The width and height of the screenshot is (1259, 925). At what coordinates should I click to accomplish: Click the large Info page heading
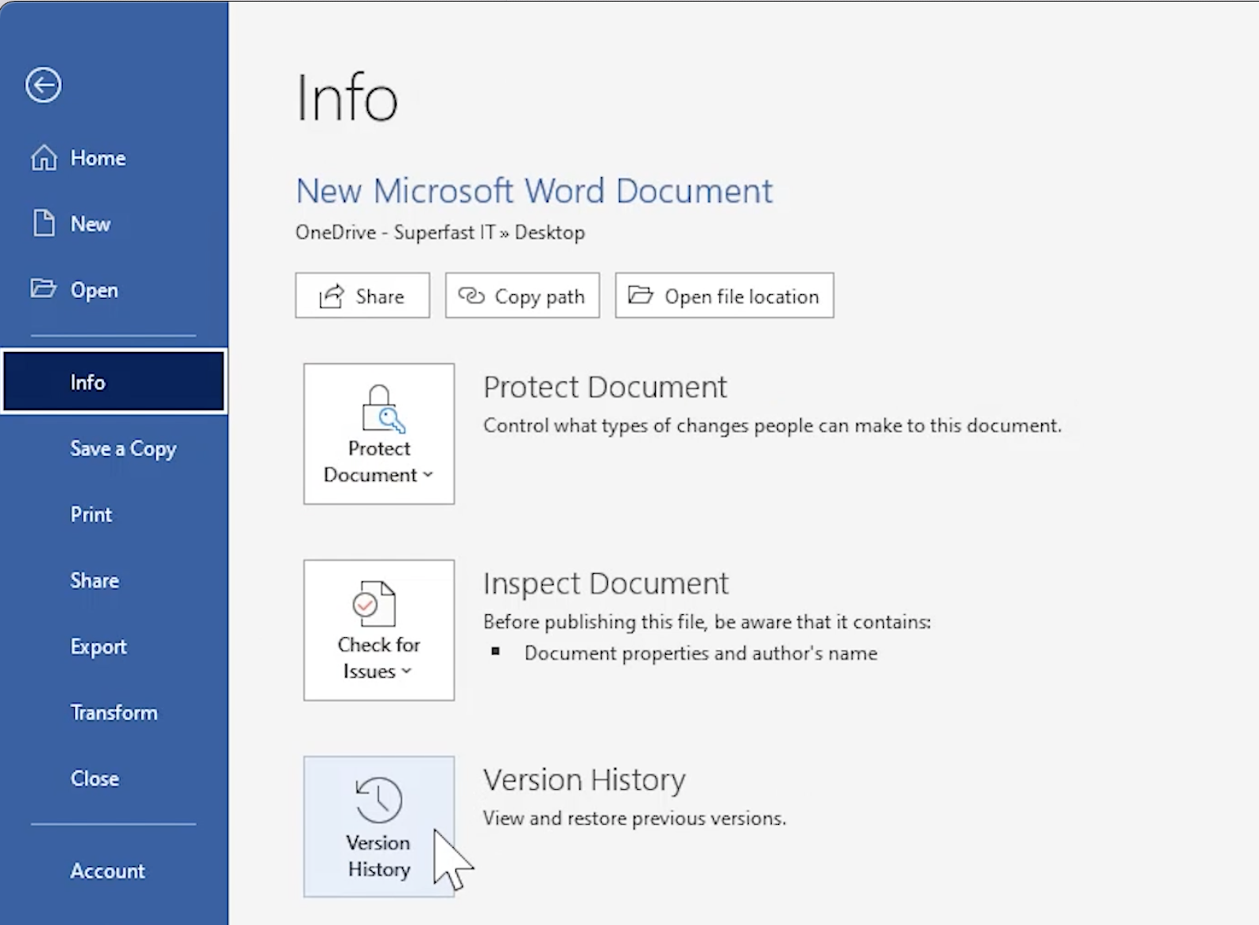click(x=347, y=99)
